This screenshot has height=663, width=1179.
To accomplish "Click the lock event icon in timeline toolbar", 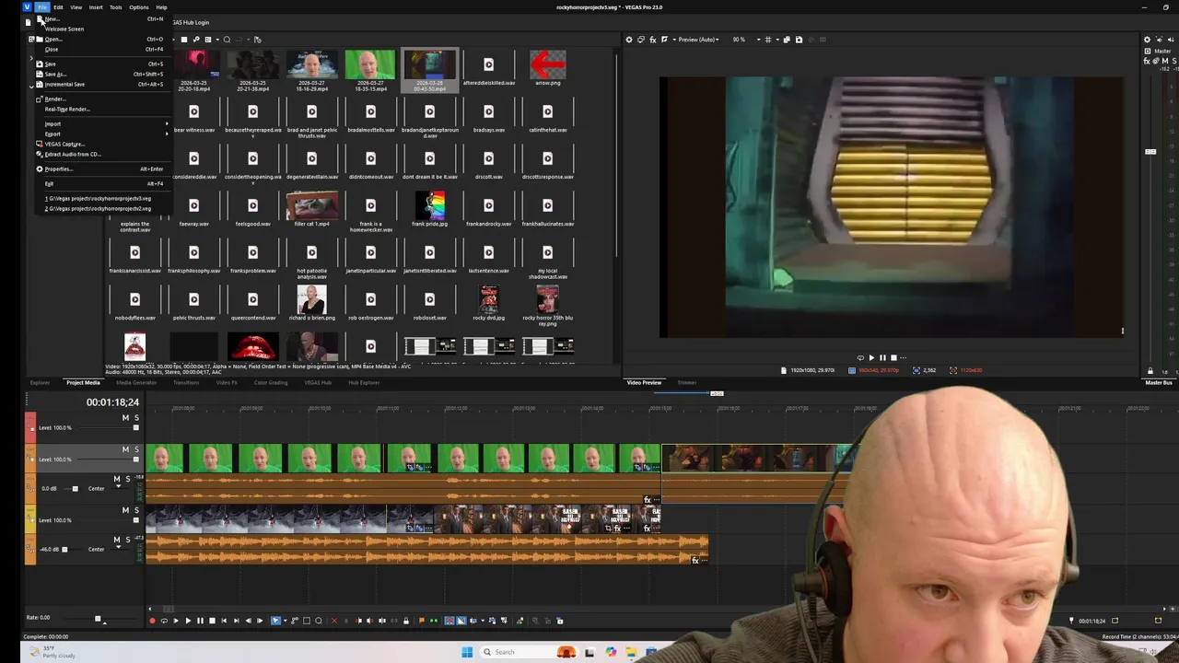I will 405,621.
